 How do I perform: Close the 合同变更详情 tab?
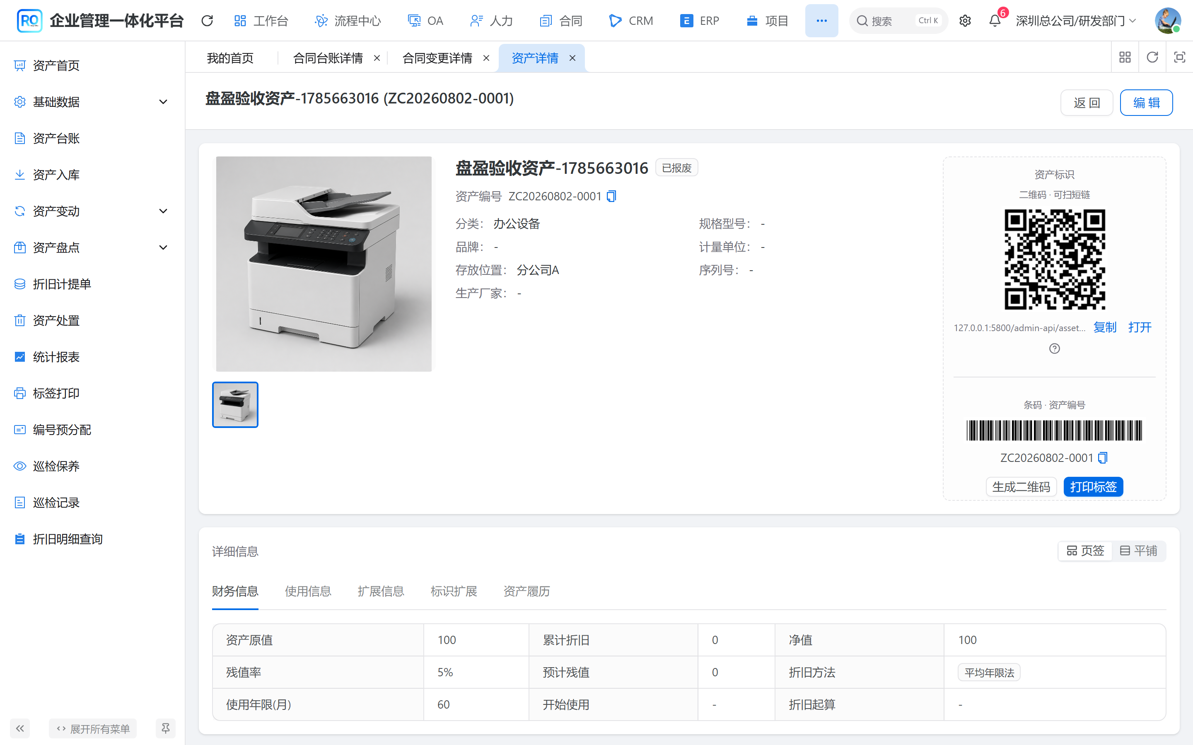[x=486, y=58]
